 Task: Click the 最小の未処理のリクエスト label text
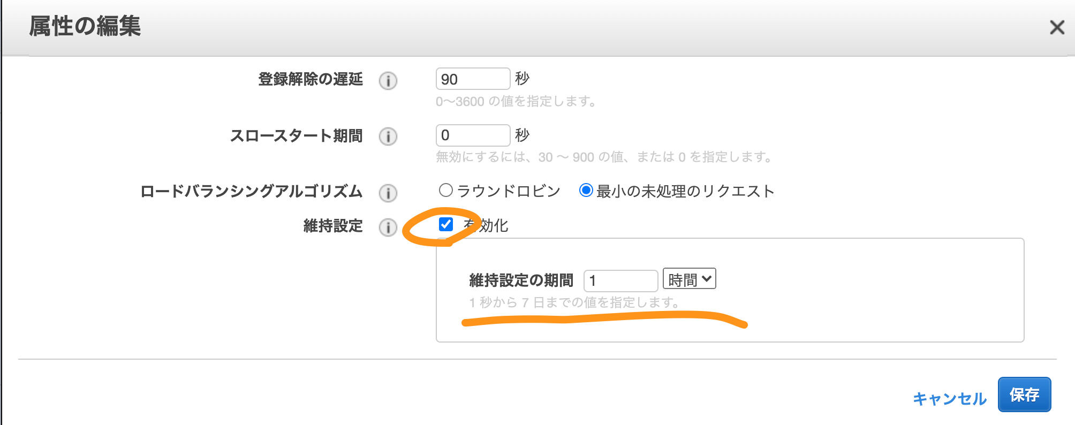tap(685, 191)
